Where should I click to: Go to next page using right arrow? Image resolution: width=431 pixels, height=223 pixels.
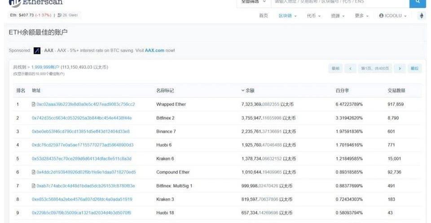pos(399,68)
